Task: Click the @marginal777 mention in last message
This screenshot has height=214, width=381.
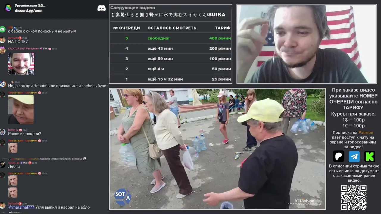Action: (x=21, y=207)
